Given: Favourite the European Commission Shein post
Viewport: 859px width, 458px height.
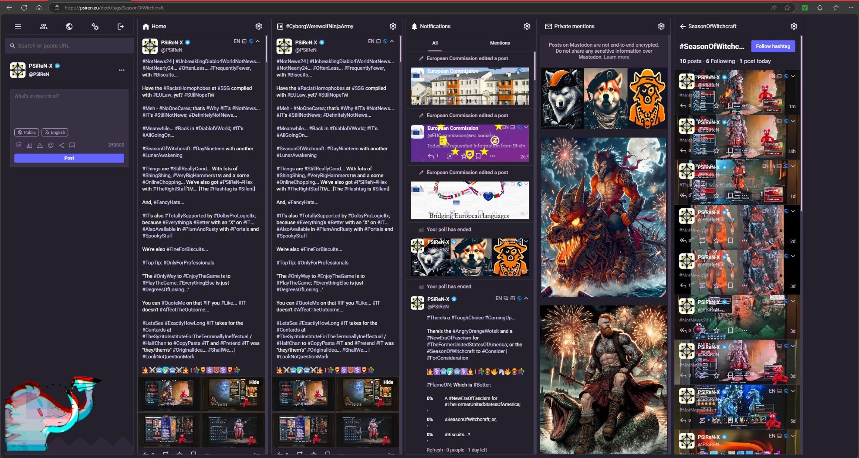Looking at the screenshot, I should (x=464, y=156).
